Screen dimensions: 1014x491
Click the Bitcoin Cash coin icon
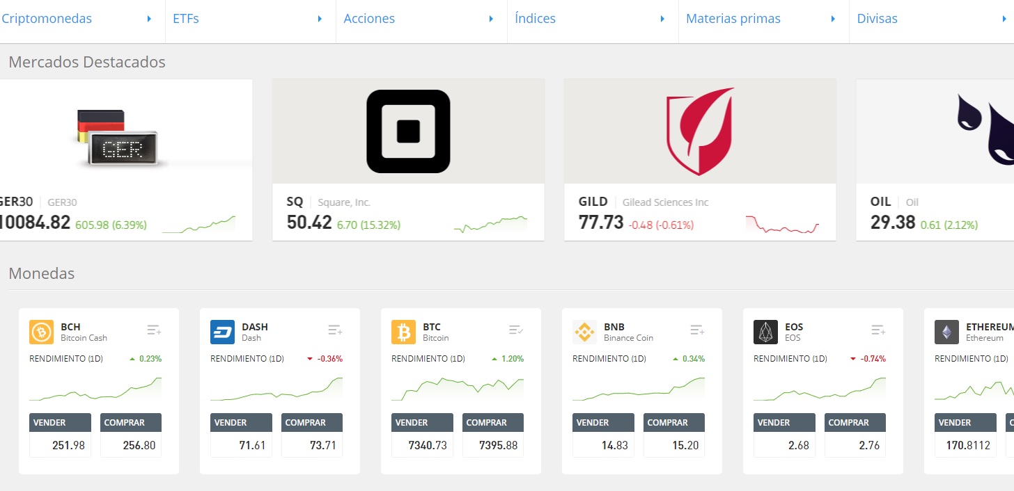[x=41, y=332]
